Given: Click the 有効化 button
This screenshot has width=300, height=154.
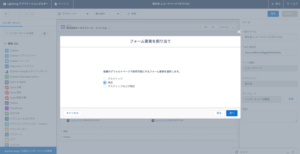Looking at the screenshot, I should click(289, 14).
